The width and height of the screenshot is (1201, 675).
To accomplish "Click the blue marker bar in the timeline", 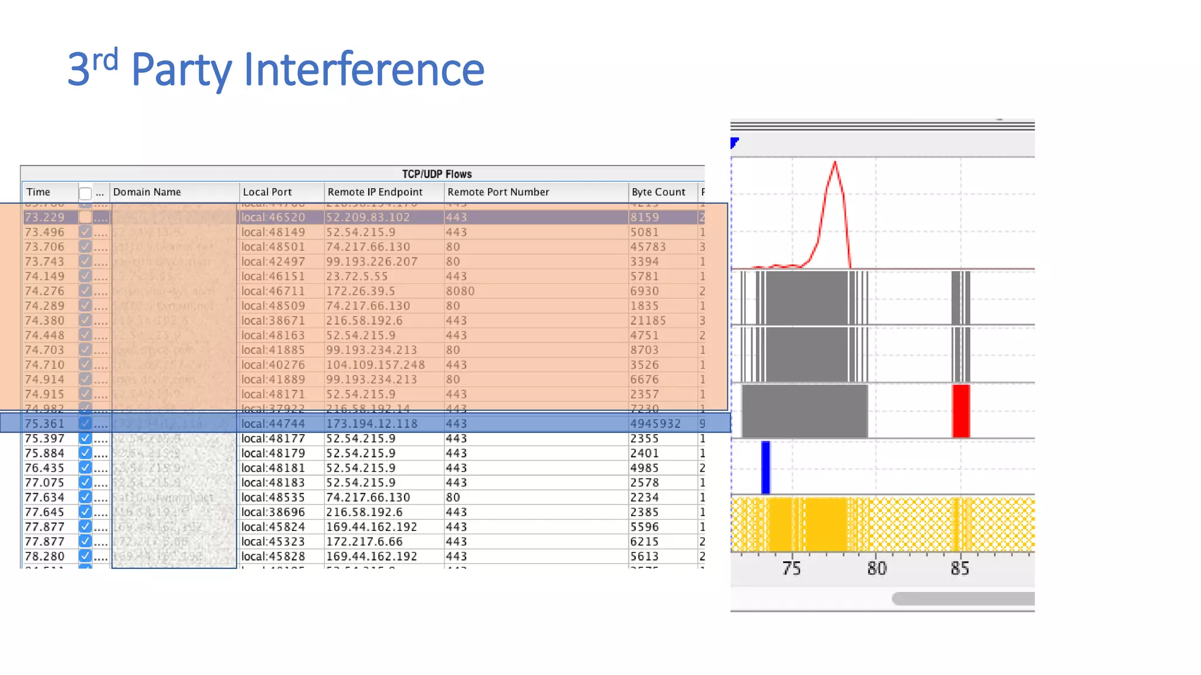I will pyautogui.click(x=765, y=467).
